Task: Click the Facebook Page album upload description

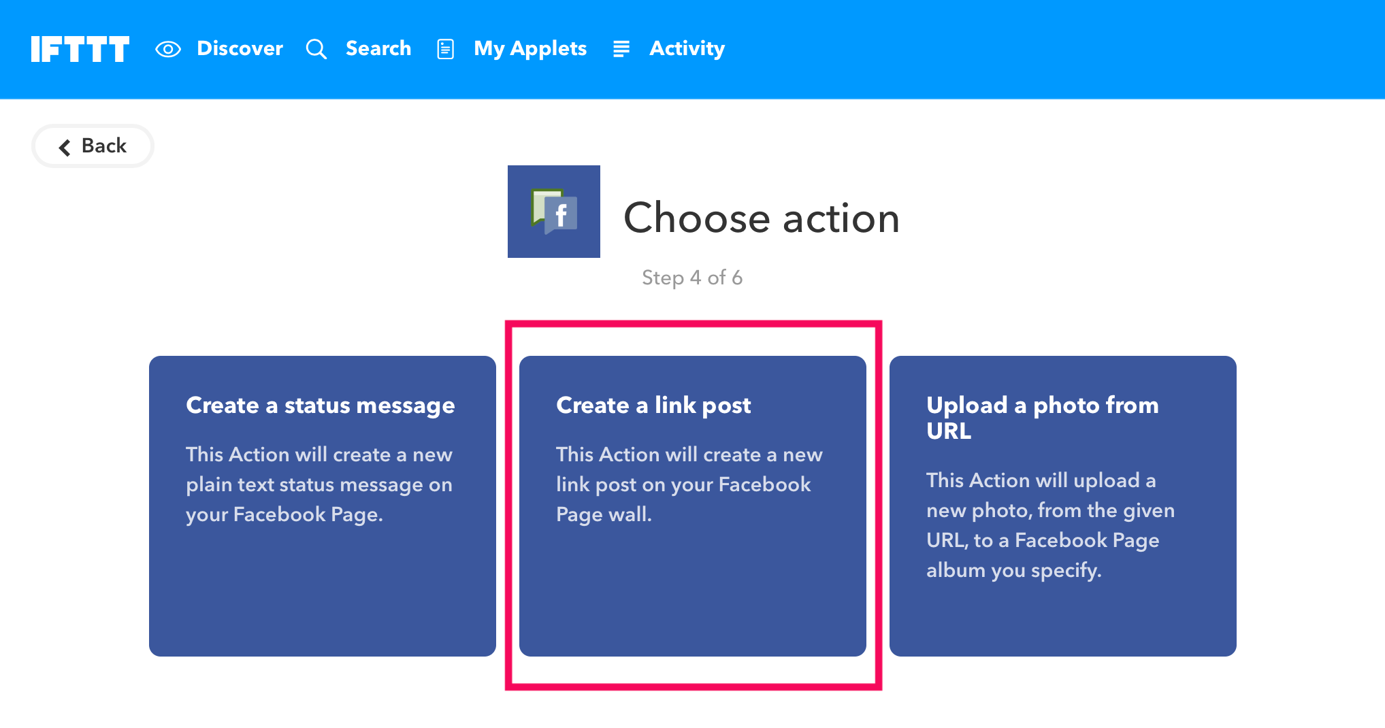Action: pyautogui.click(x=1050, y=525)
